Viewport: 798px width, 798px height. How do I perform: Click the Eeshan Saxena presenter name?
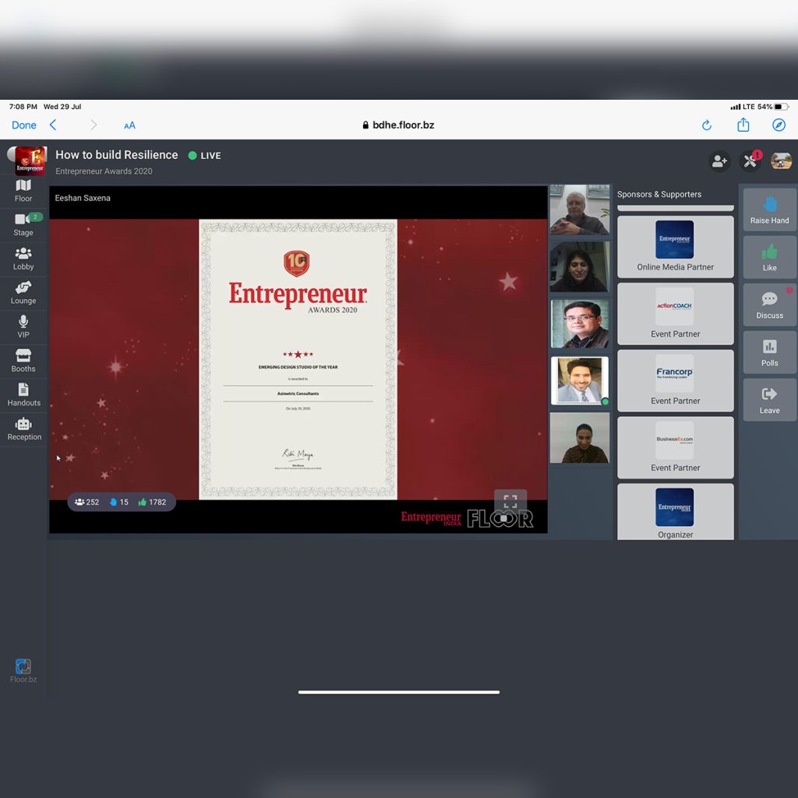(x=83, y=198)
